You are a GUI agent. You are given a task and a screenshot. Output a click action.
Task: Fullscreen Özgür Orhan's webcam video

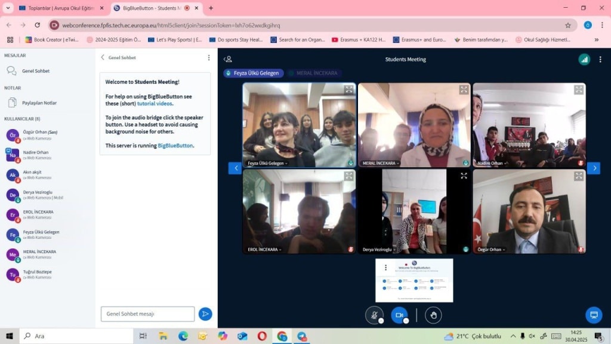click(x=579, y=176)
